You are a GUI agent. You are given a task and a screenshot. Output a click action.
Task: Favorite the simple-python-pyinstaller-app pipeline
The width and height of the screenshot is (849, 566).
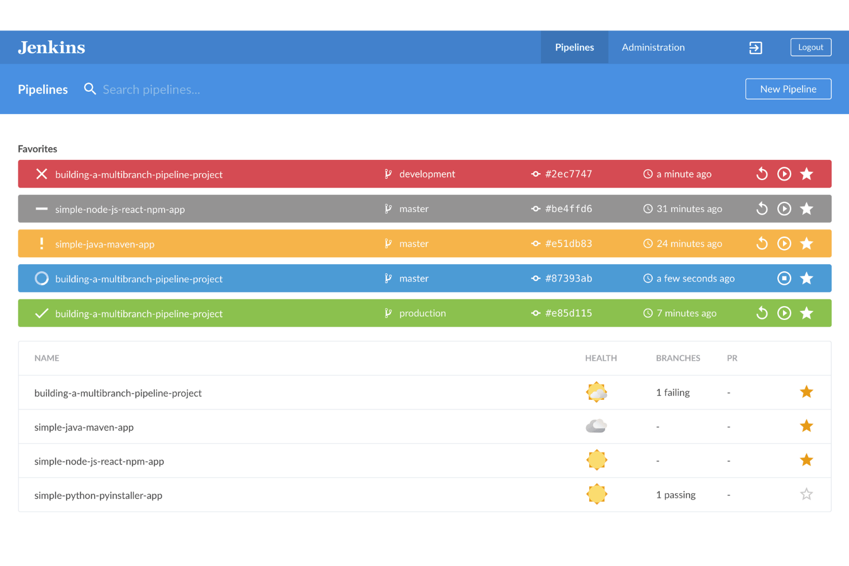point(807,494)
